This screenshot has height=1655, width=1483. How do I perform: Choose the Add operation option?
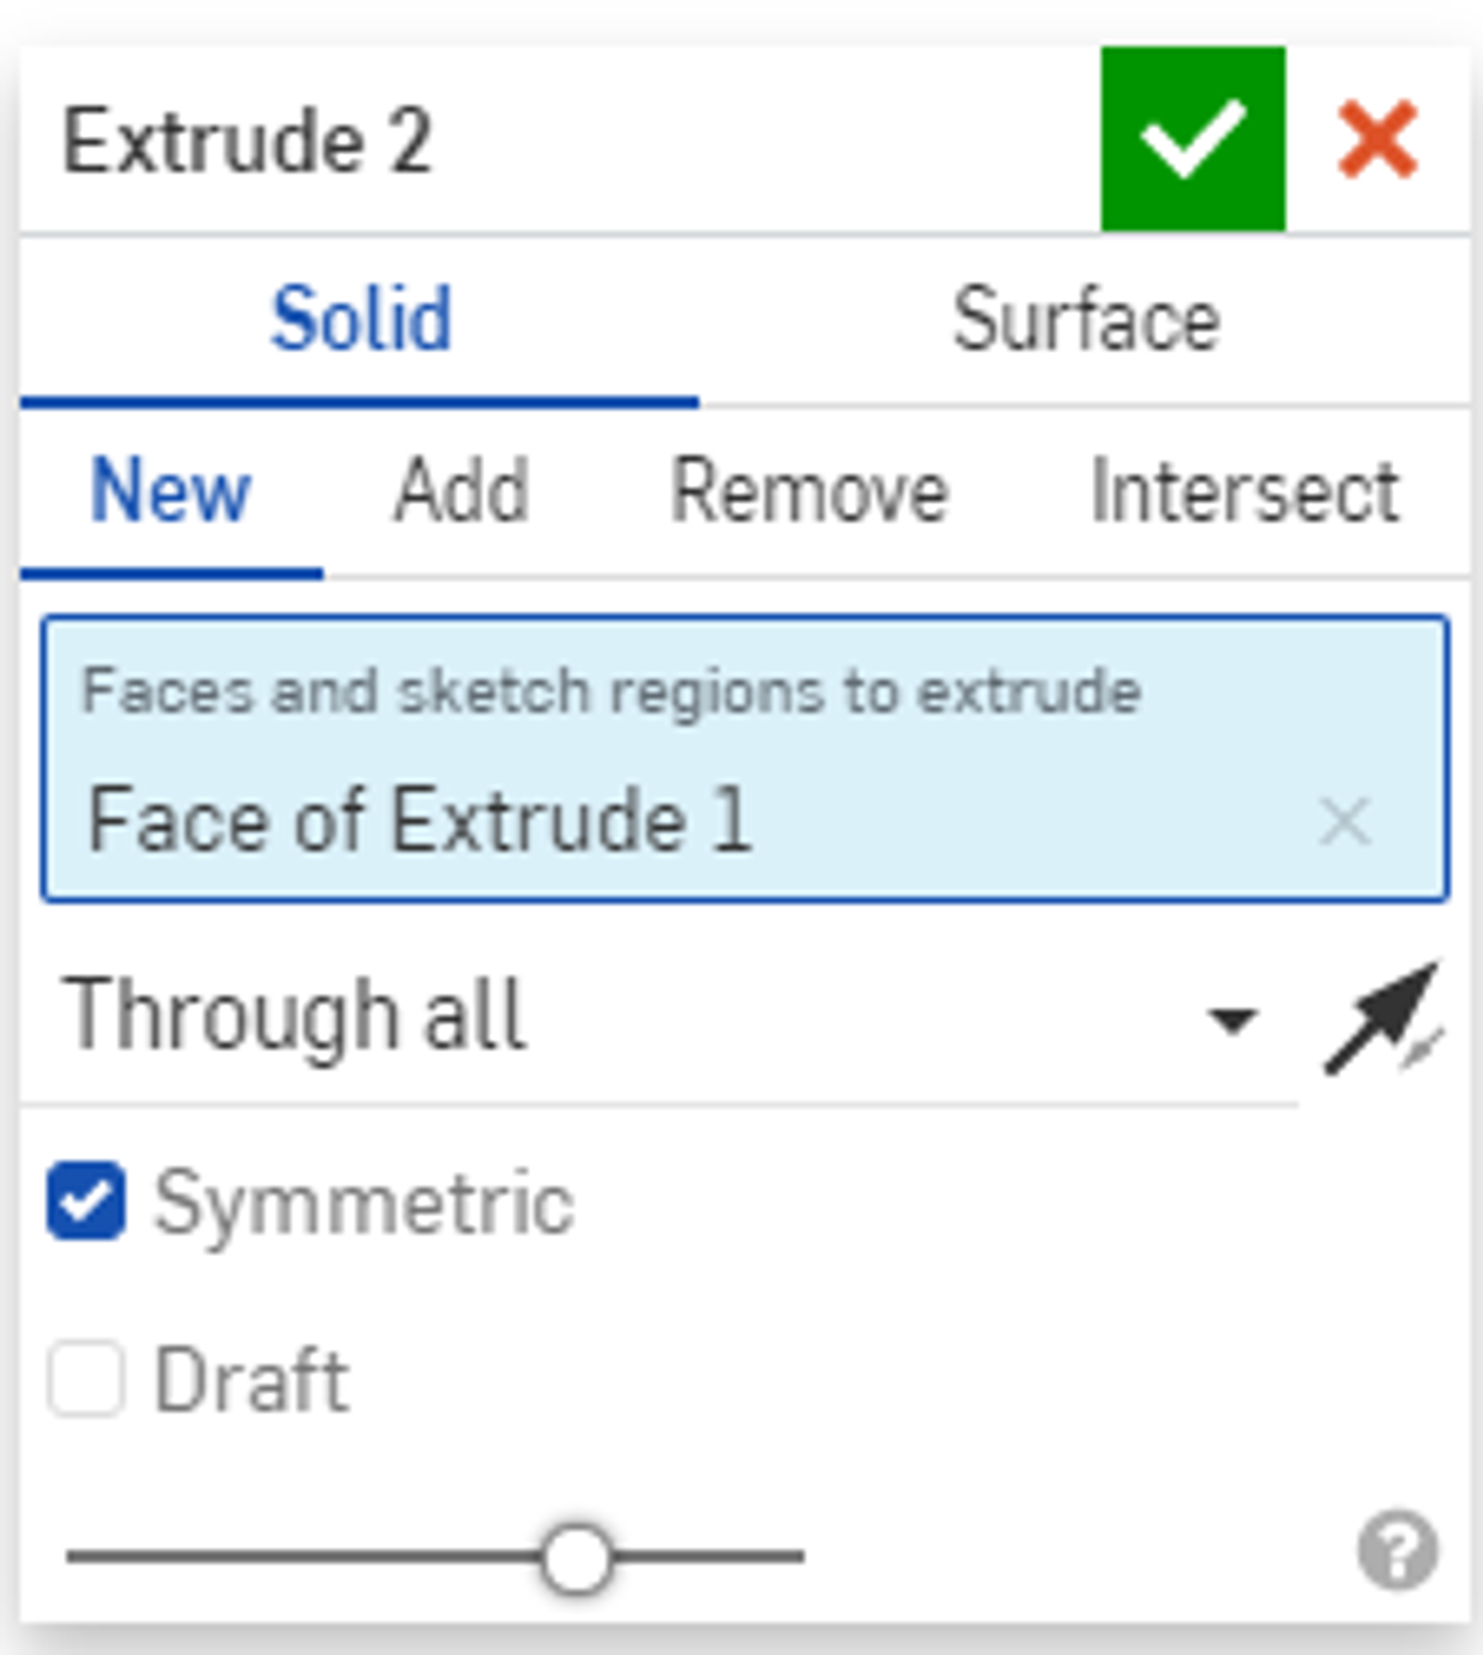461,491
